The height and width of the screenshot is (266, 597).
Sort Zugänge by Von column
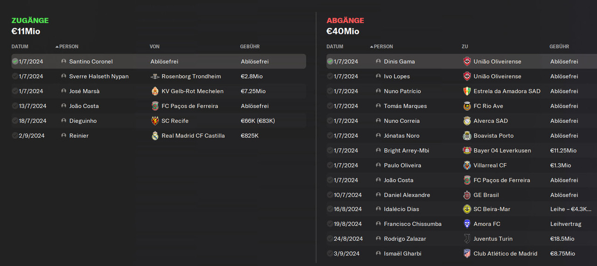coord(155,47)
